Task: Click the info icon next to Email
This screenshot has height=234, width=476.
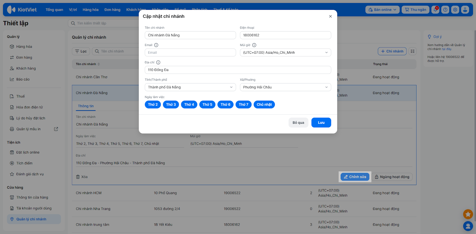Action: click(x=156, y=45)
